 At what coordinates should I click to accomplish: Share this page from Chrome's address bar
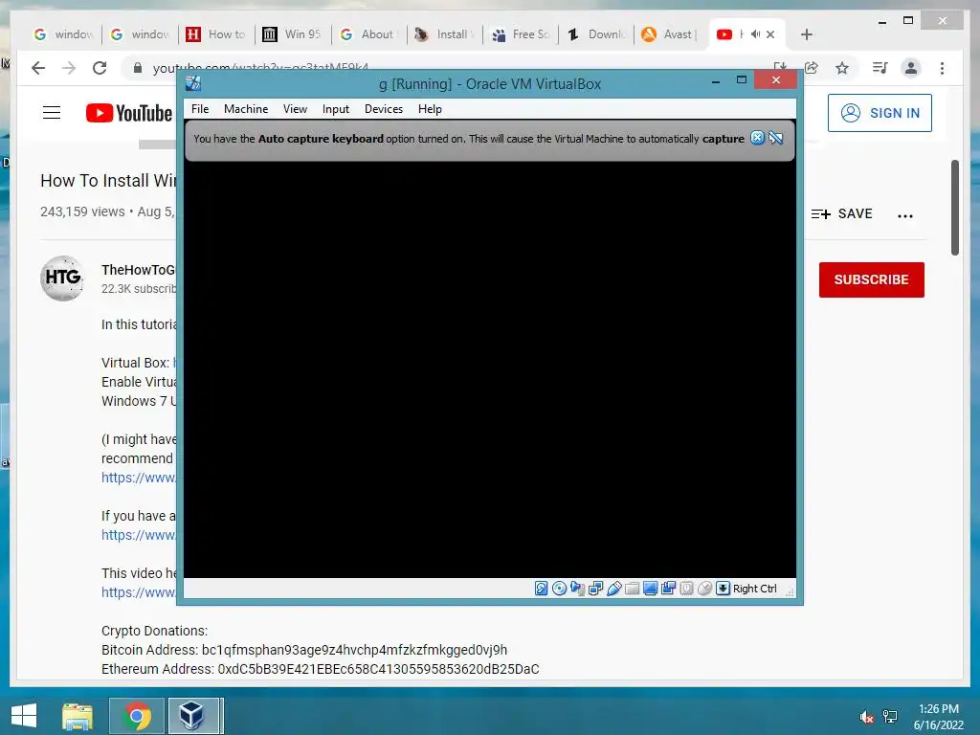pos(812,68)
